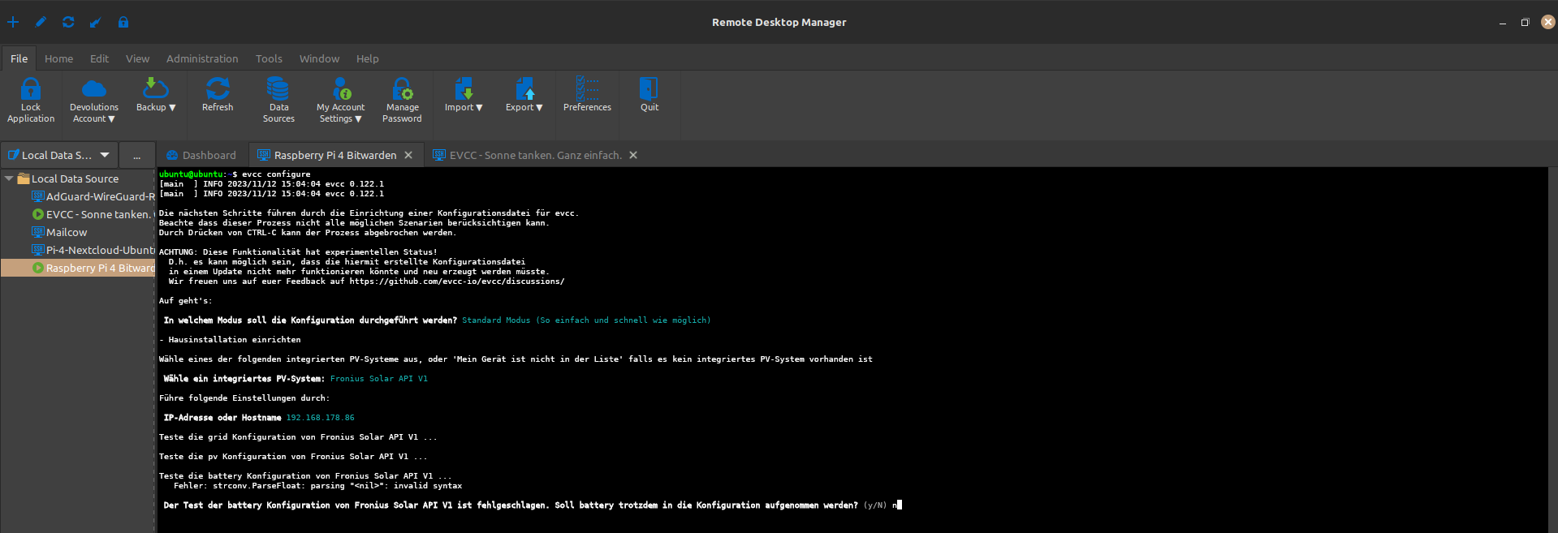Open the Export dropdown menu
This screenshot has width=1558, height=533.
[524, 106]
